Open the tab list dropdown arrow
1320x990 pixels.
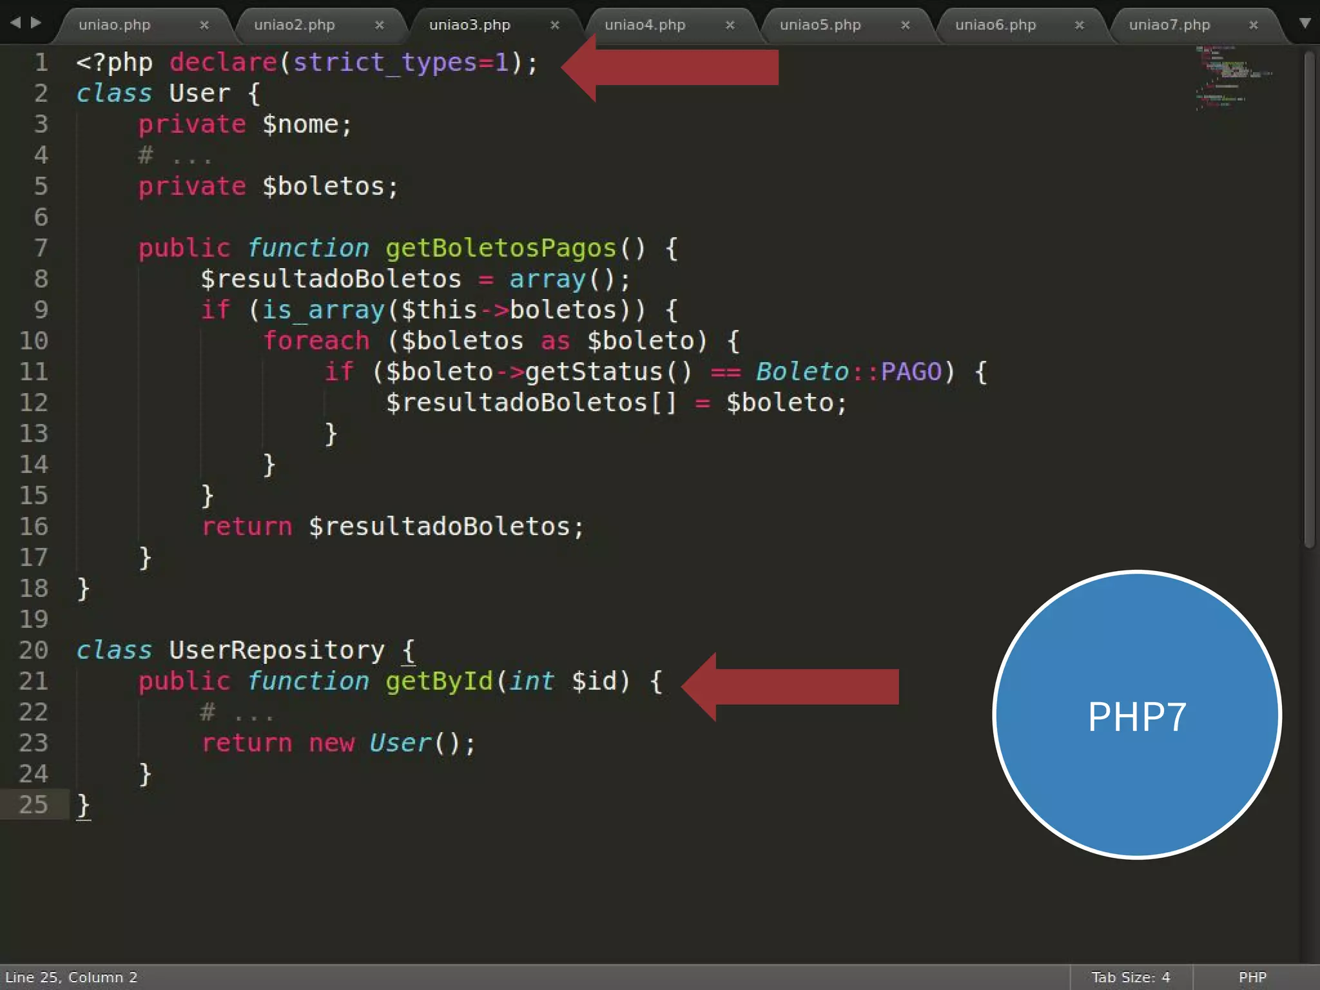[x=1305, y=23]
